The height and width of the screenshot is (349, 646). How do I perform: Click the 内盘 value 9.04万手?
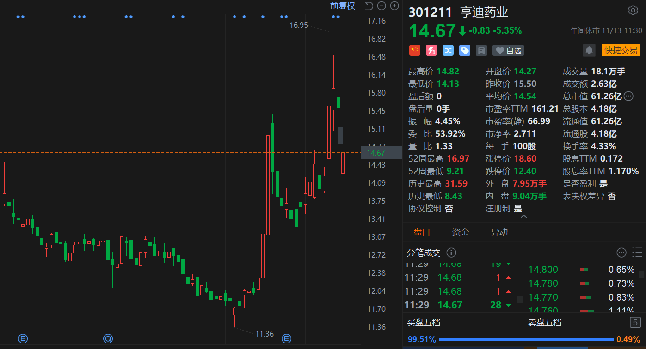[529, 196]
